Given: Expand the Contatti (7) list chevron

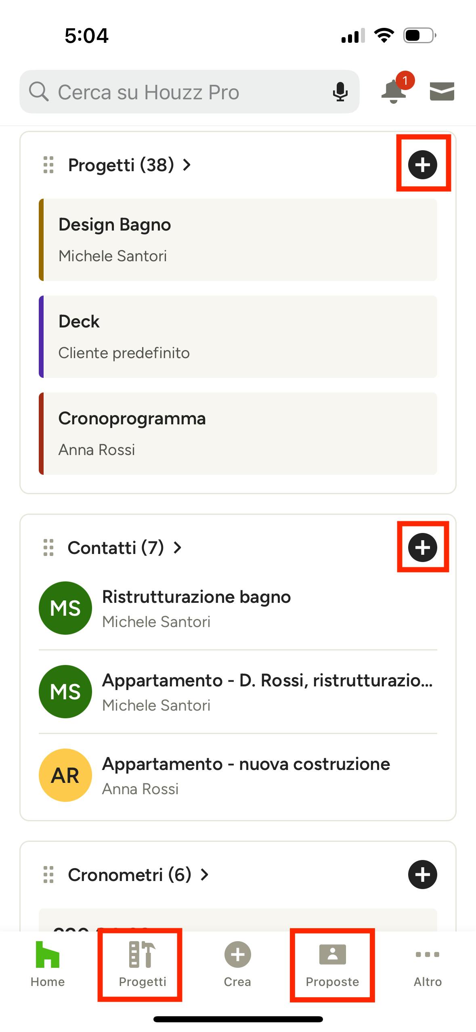Looking at the screenshot, I should [x=177, y=547].
